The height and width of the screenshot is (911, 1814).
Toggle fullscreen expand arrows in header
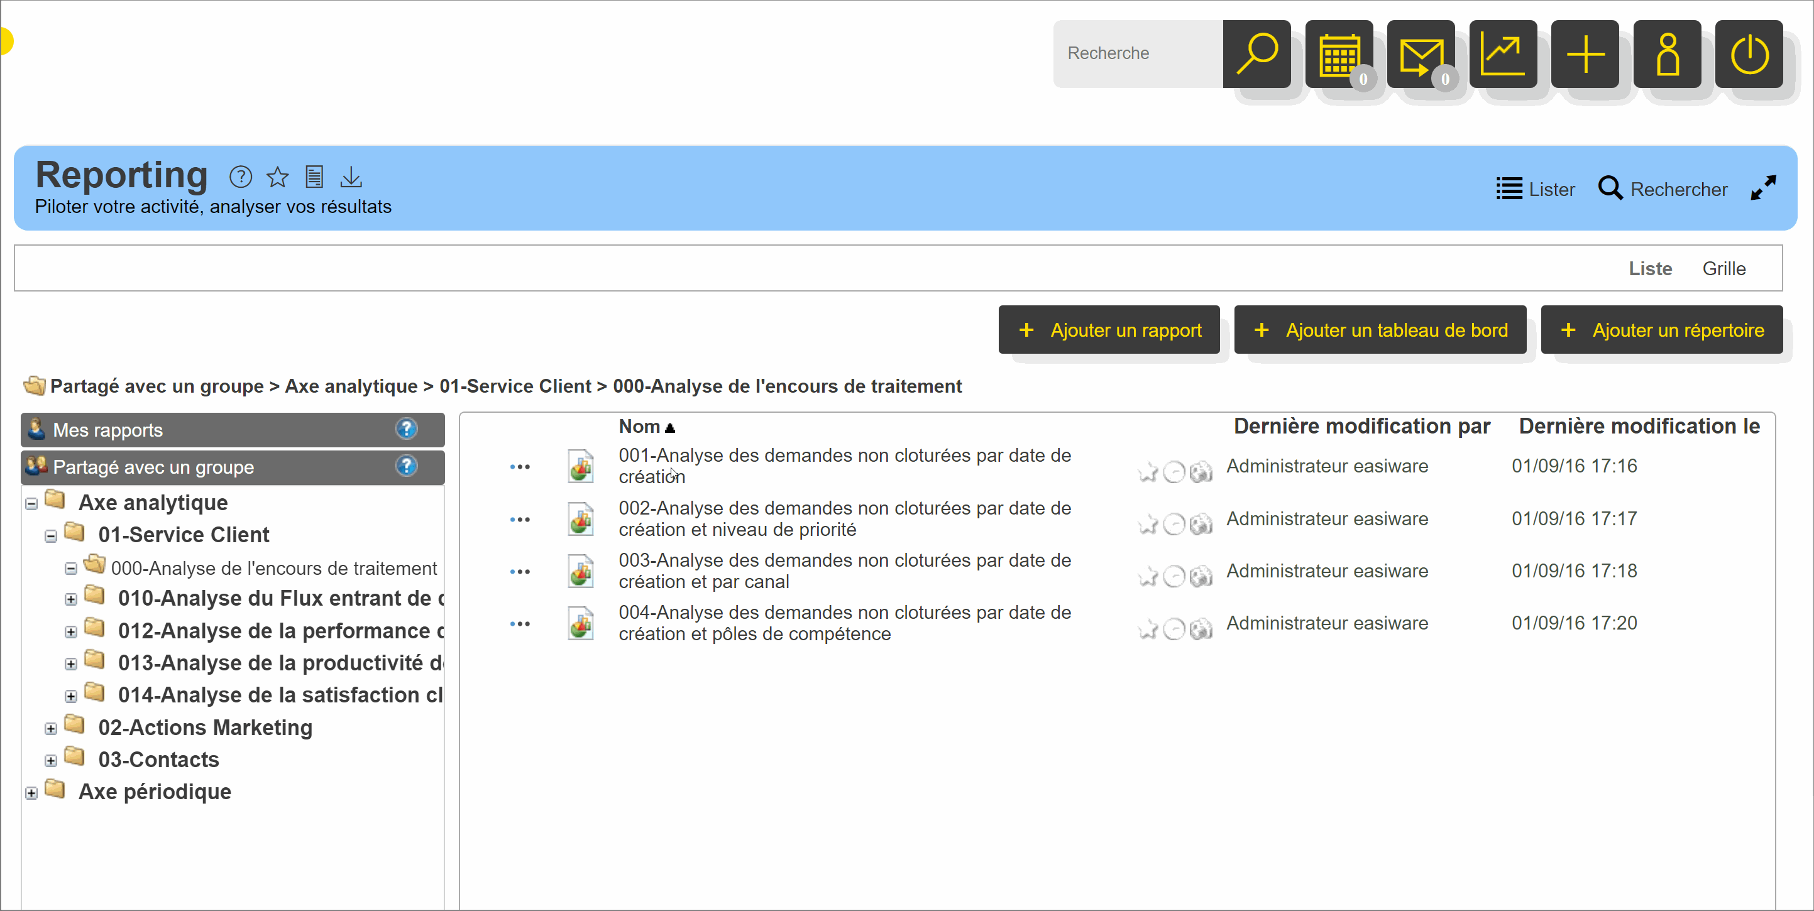pyautogui.click(x=1762, y=188)
